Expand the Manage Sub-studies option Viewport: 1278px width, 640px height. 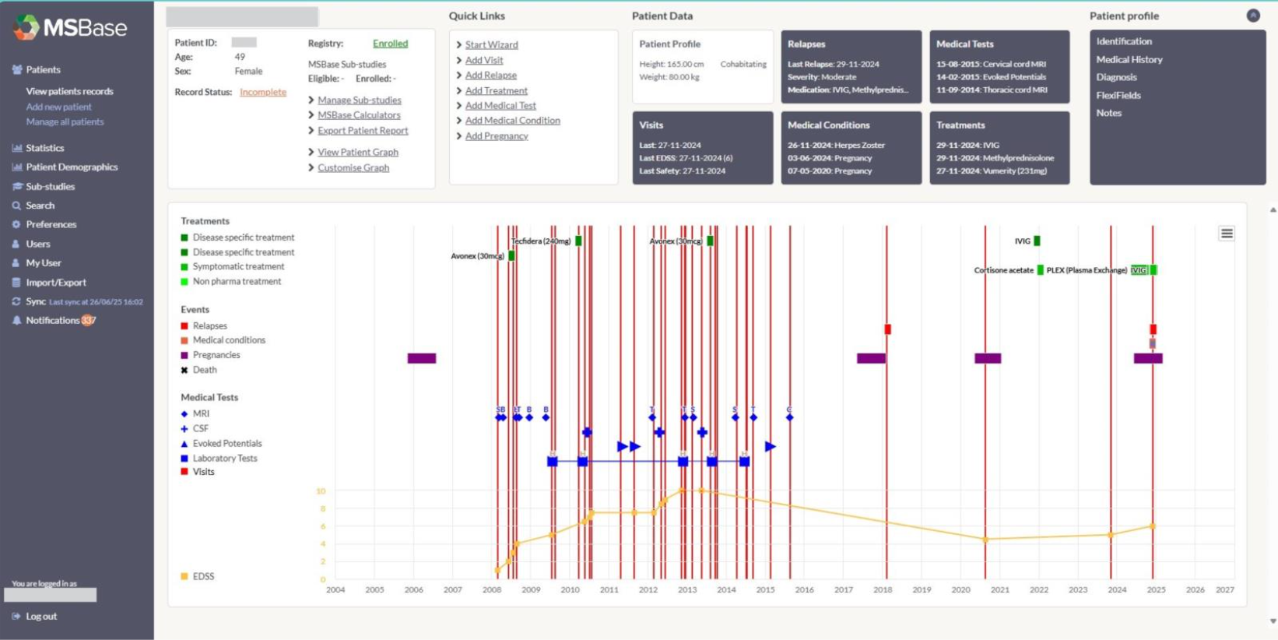pyautogui.click(x=359, y=100)
